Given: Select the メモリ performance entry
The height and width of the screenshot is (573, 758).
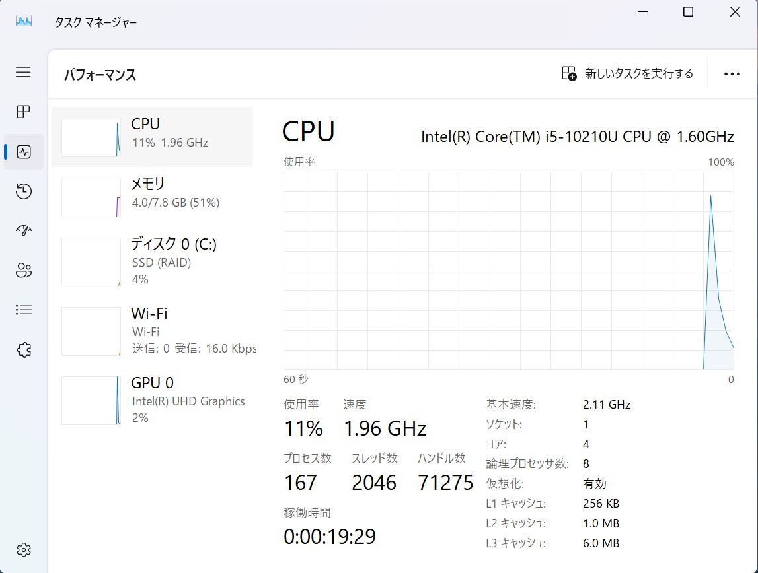Looking at the screenshot, I should click(153, 196).
